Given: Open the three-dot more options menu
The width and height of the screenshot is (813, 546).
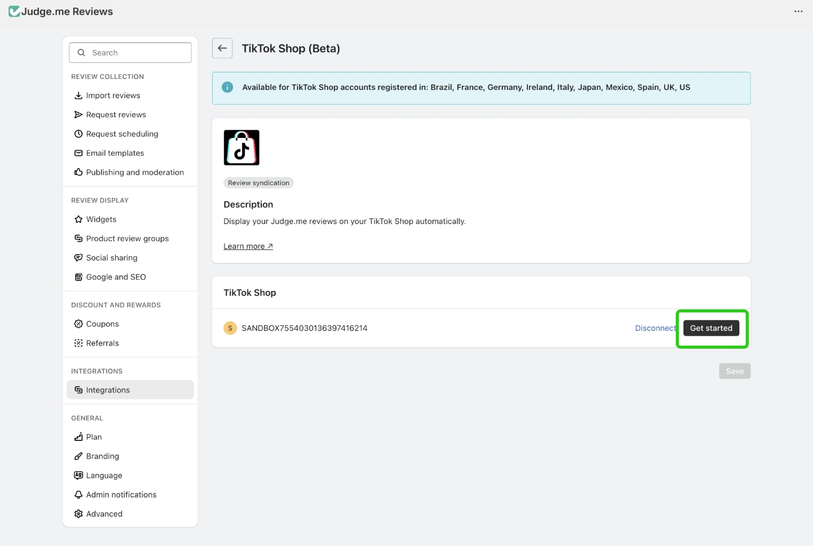Looking at the screenshot, I should click(798, 12).
